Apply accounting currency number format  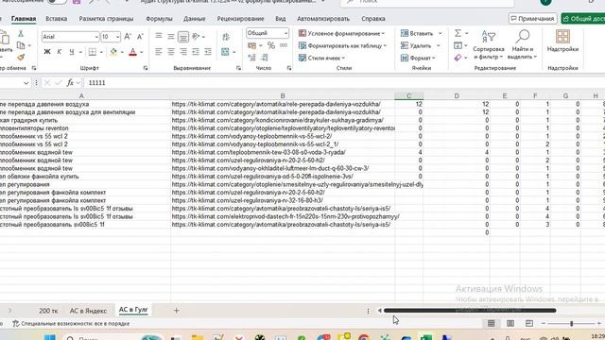coord(252,45)
